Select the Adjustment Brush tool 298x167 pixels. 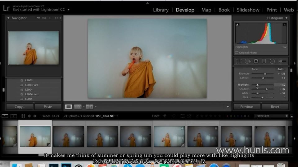[282, 61]
